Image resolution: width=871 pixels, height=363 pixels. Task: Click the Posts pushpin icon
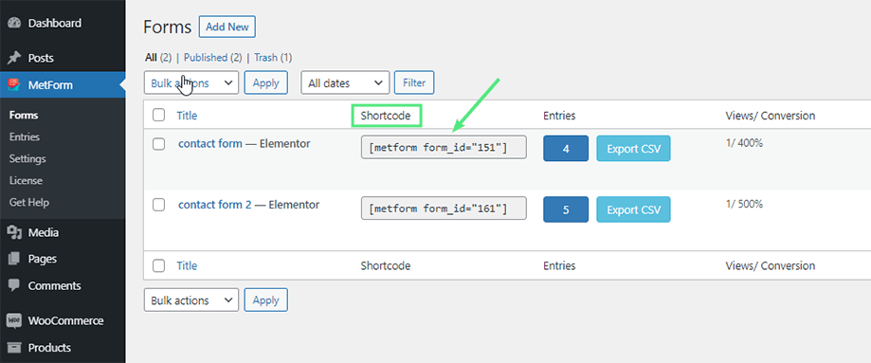(14, 58)
